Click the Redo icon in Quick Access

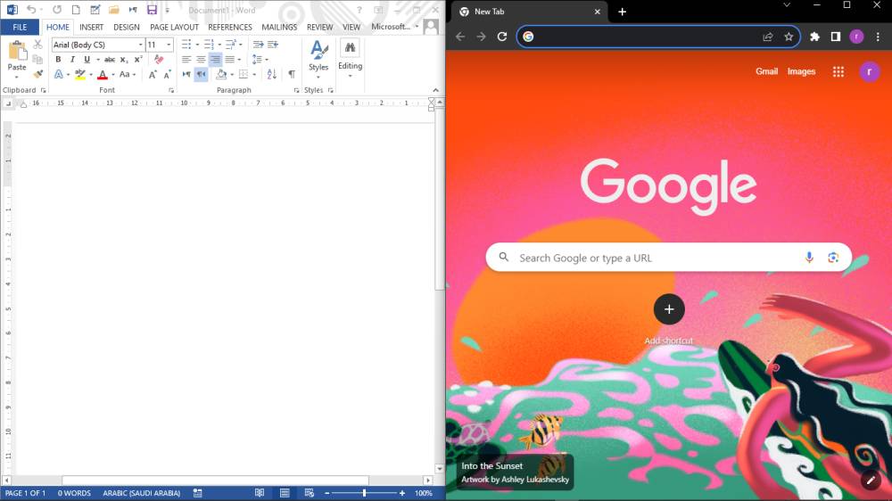57,10
